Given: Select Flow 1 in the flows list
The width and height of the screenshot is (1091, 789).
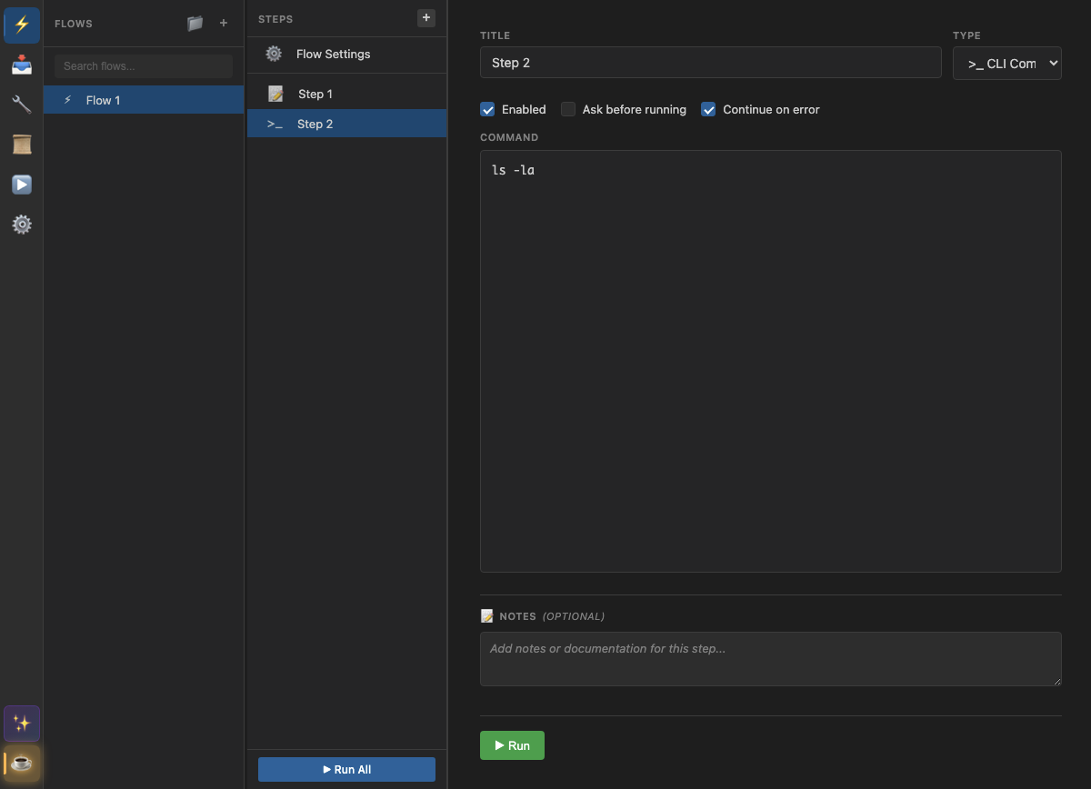Looking at the screenshot, I should (x=144, y=100).
